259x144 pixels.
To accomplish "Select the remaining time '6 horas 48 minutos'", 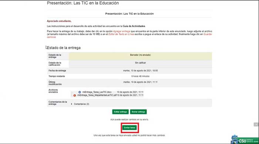I will (x=140, y=76).
